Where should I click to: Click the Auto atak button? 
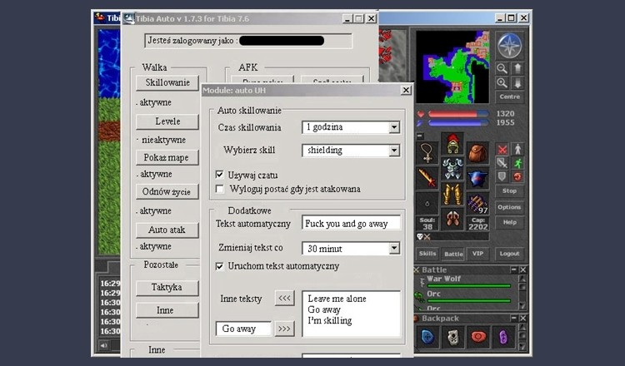coord(167,230)
